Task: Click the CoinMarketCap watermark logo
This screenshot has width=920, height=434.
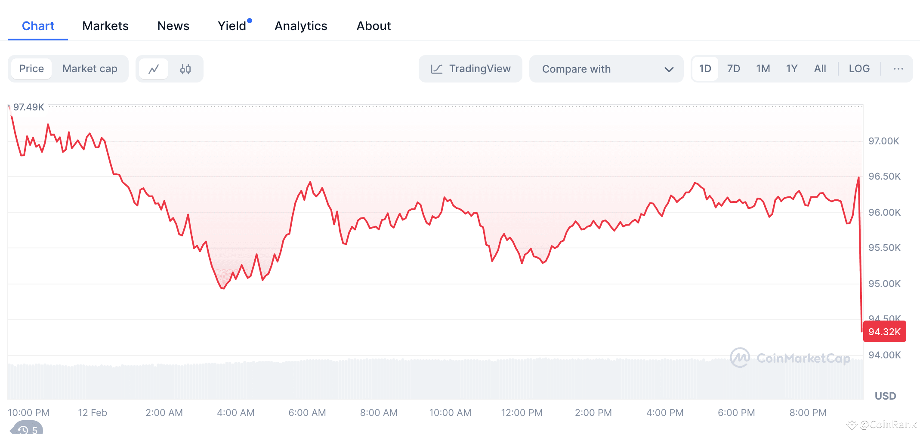Action: pyautogui.click(x=740, y=358)
